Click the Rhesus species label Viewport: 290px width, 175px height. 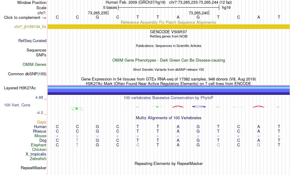tap(40, 131)
